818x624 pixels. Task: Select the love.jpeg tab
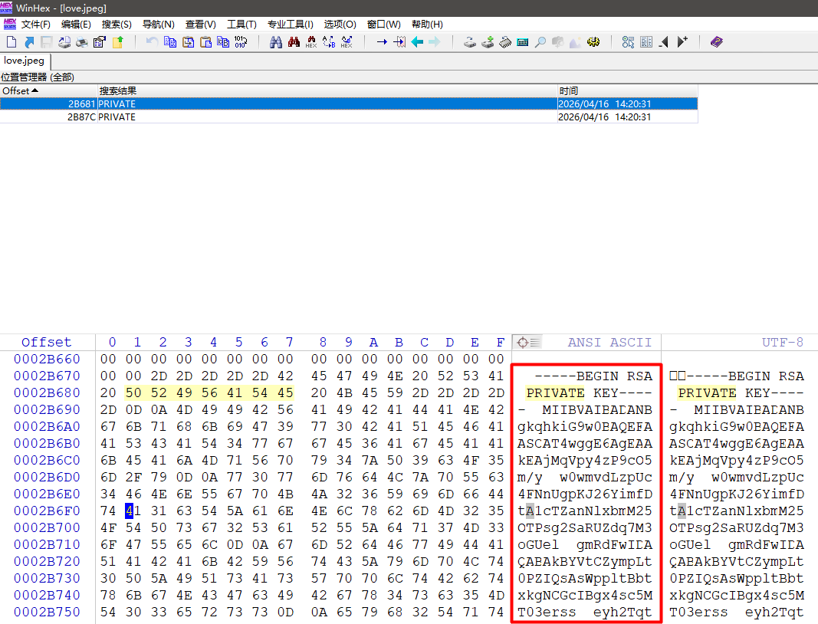click(25, 61)
